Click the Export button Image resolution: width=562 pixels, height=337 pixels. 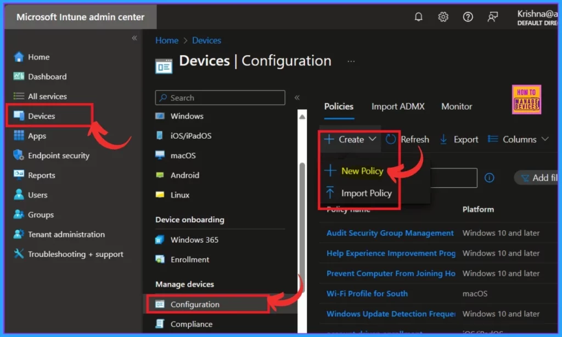tap(459, 139)
